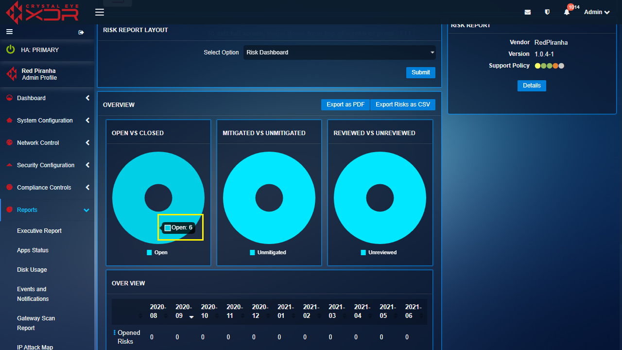This screenshot has width=622, height=350.
Task: Click Export Risks as CSV button
Action: pyautogui.click(x=403, y=105)
